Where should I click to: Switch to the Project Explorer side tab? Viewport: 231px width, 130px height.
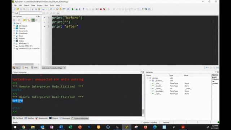click(x=26, y=68)
